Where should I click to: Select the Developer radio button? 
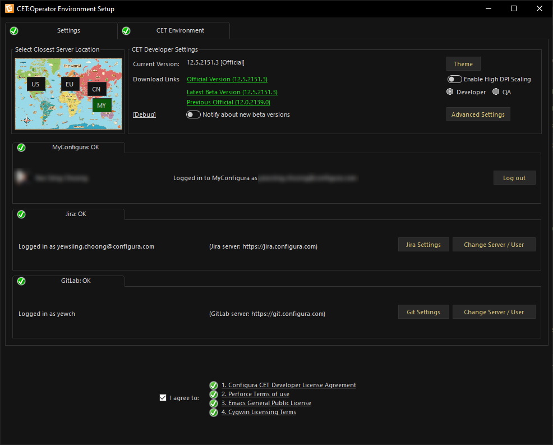[450, 92]
